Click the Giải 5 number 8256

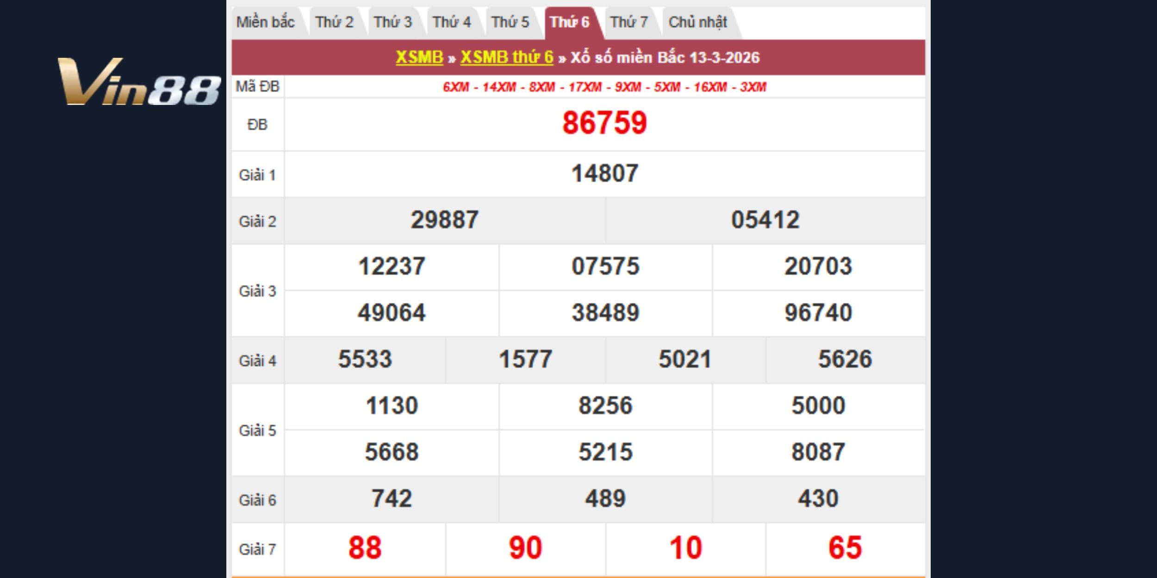tap(605, 406)
